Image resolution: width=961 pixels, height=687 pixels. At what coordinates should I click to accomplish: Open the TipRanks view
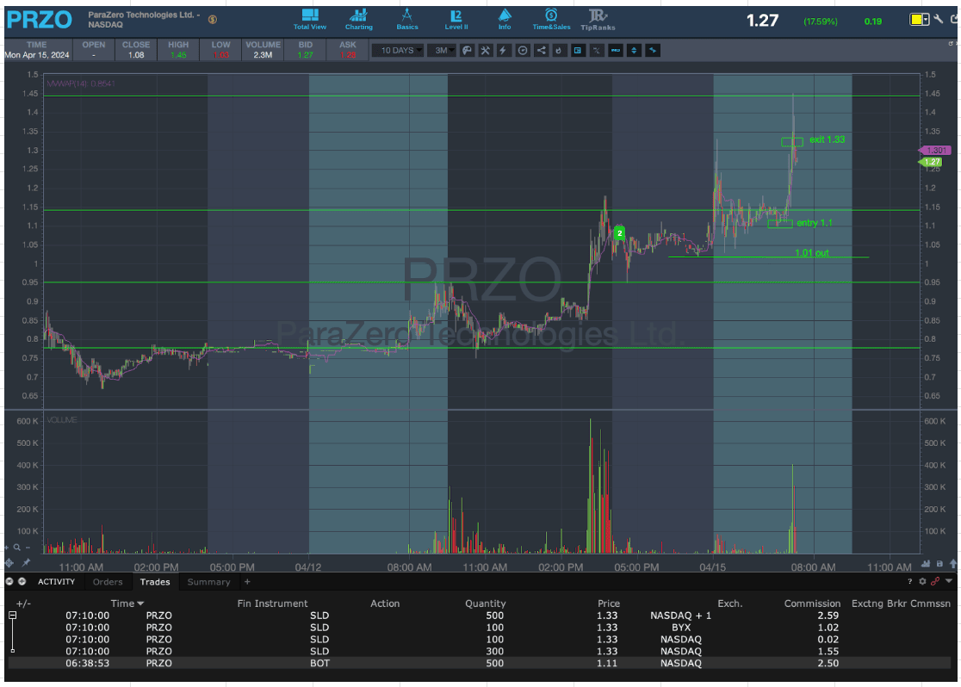click(598, 19)
